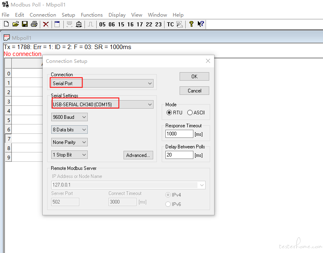Image resolution: width=323 pixels, height=253 pixels.
Task: Open the 8 Data bits dropdown
Action: (69, 130)
